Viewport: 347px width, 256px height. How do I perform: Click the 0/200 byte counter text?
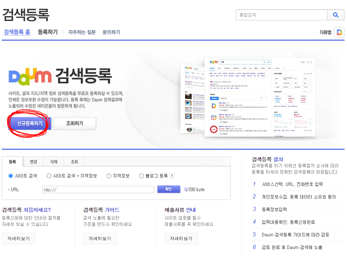[x=194, y=190]
